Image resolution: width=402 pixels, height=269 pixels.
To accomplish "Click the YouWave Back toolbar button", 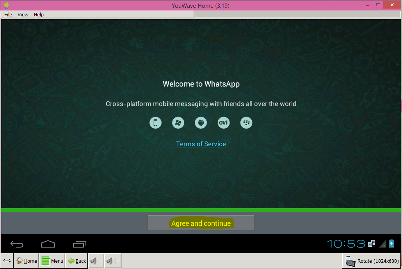I will click(76, 261).
